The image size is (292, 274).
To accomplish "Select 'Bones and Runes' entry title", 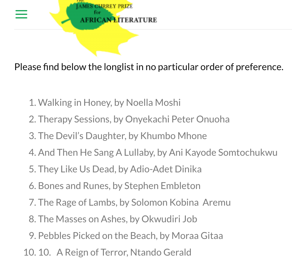I will (73, 186).
